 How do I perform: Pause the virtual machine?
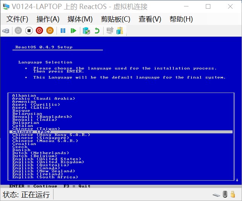tap(63, 31)
